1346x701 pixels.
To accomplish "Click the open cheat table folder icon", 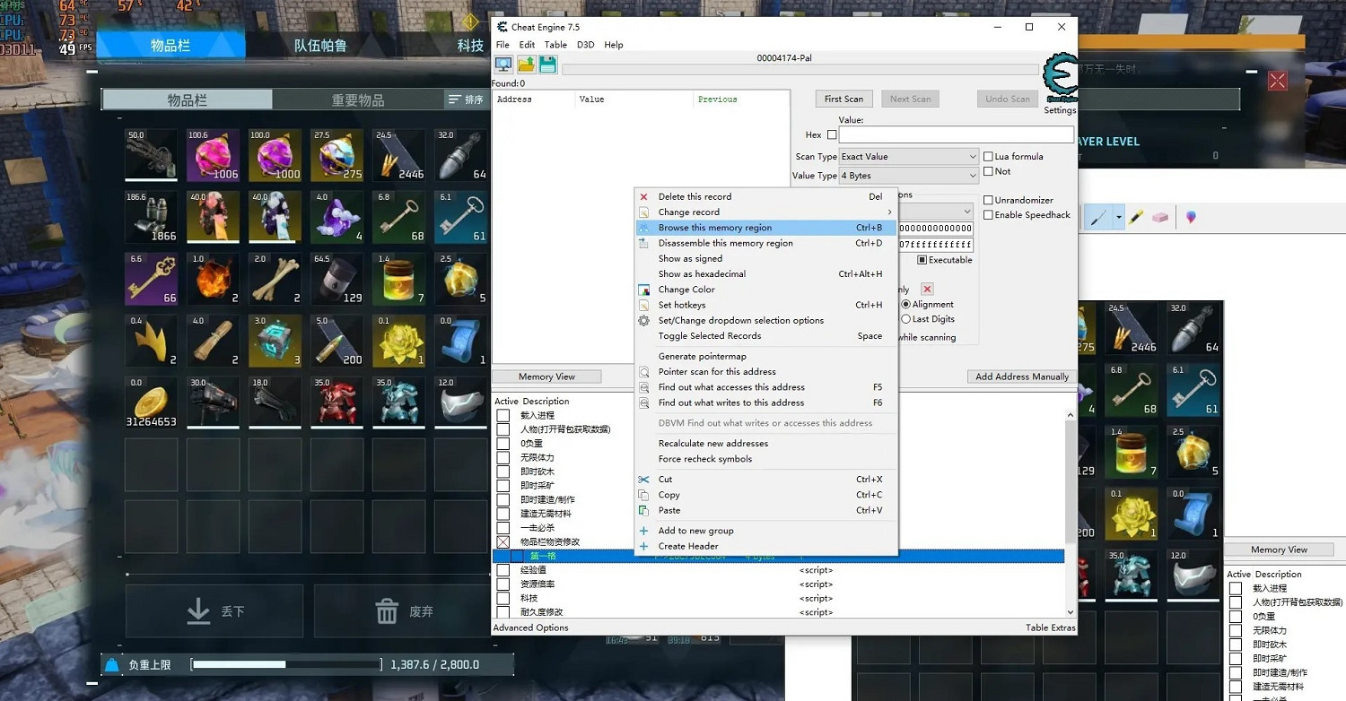I will coord(526,65).
